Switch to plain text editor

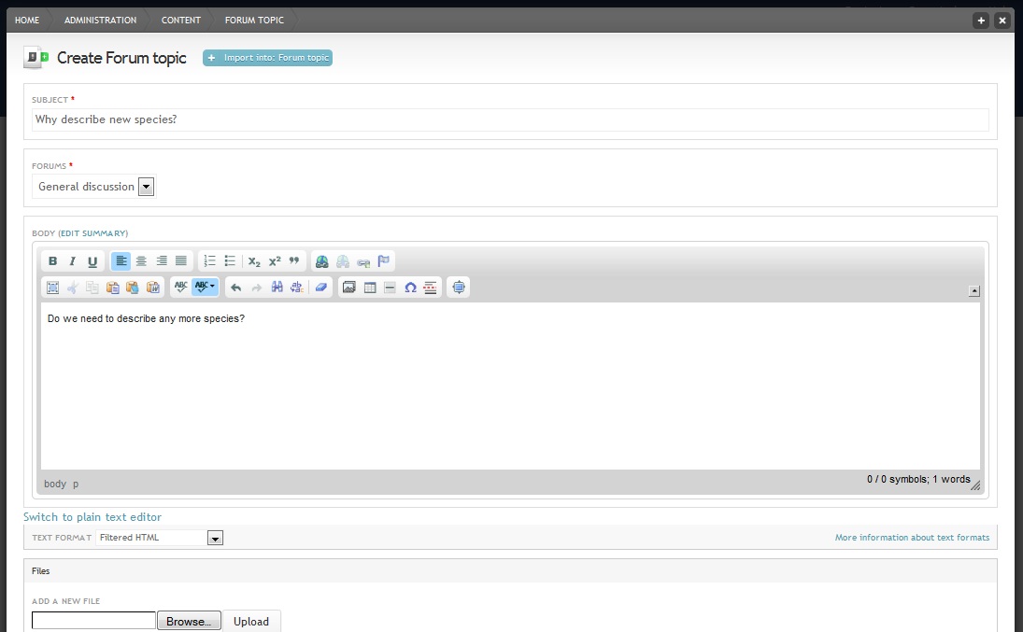92,516
